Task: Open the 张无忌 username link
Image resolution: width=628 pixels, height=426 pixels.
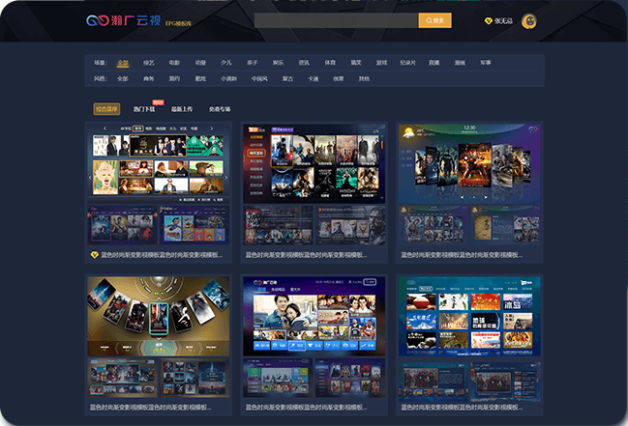Action: pyautogui.click(x=503, y=21)
